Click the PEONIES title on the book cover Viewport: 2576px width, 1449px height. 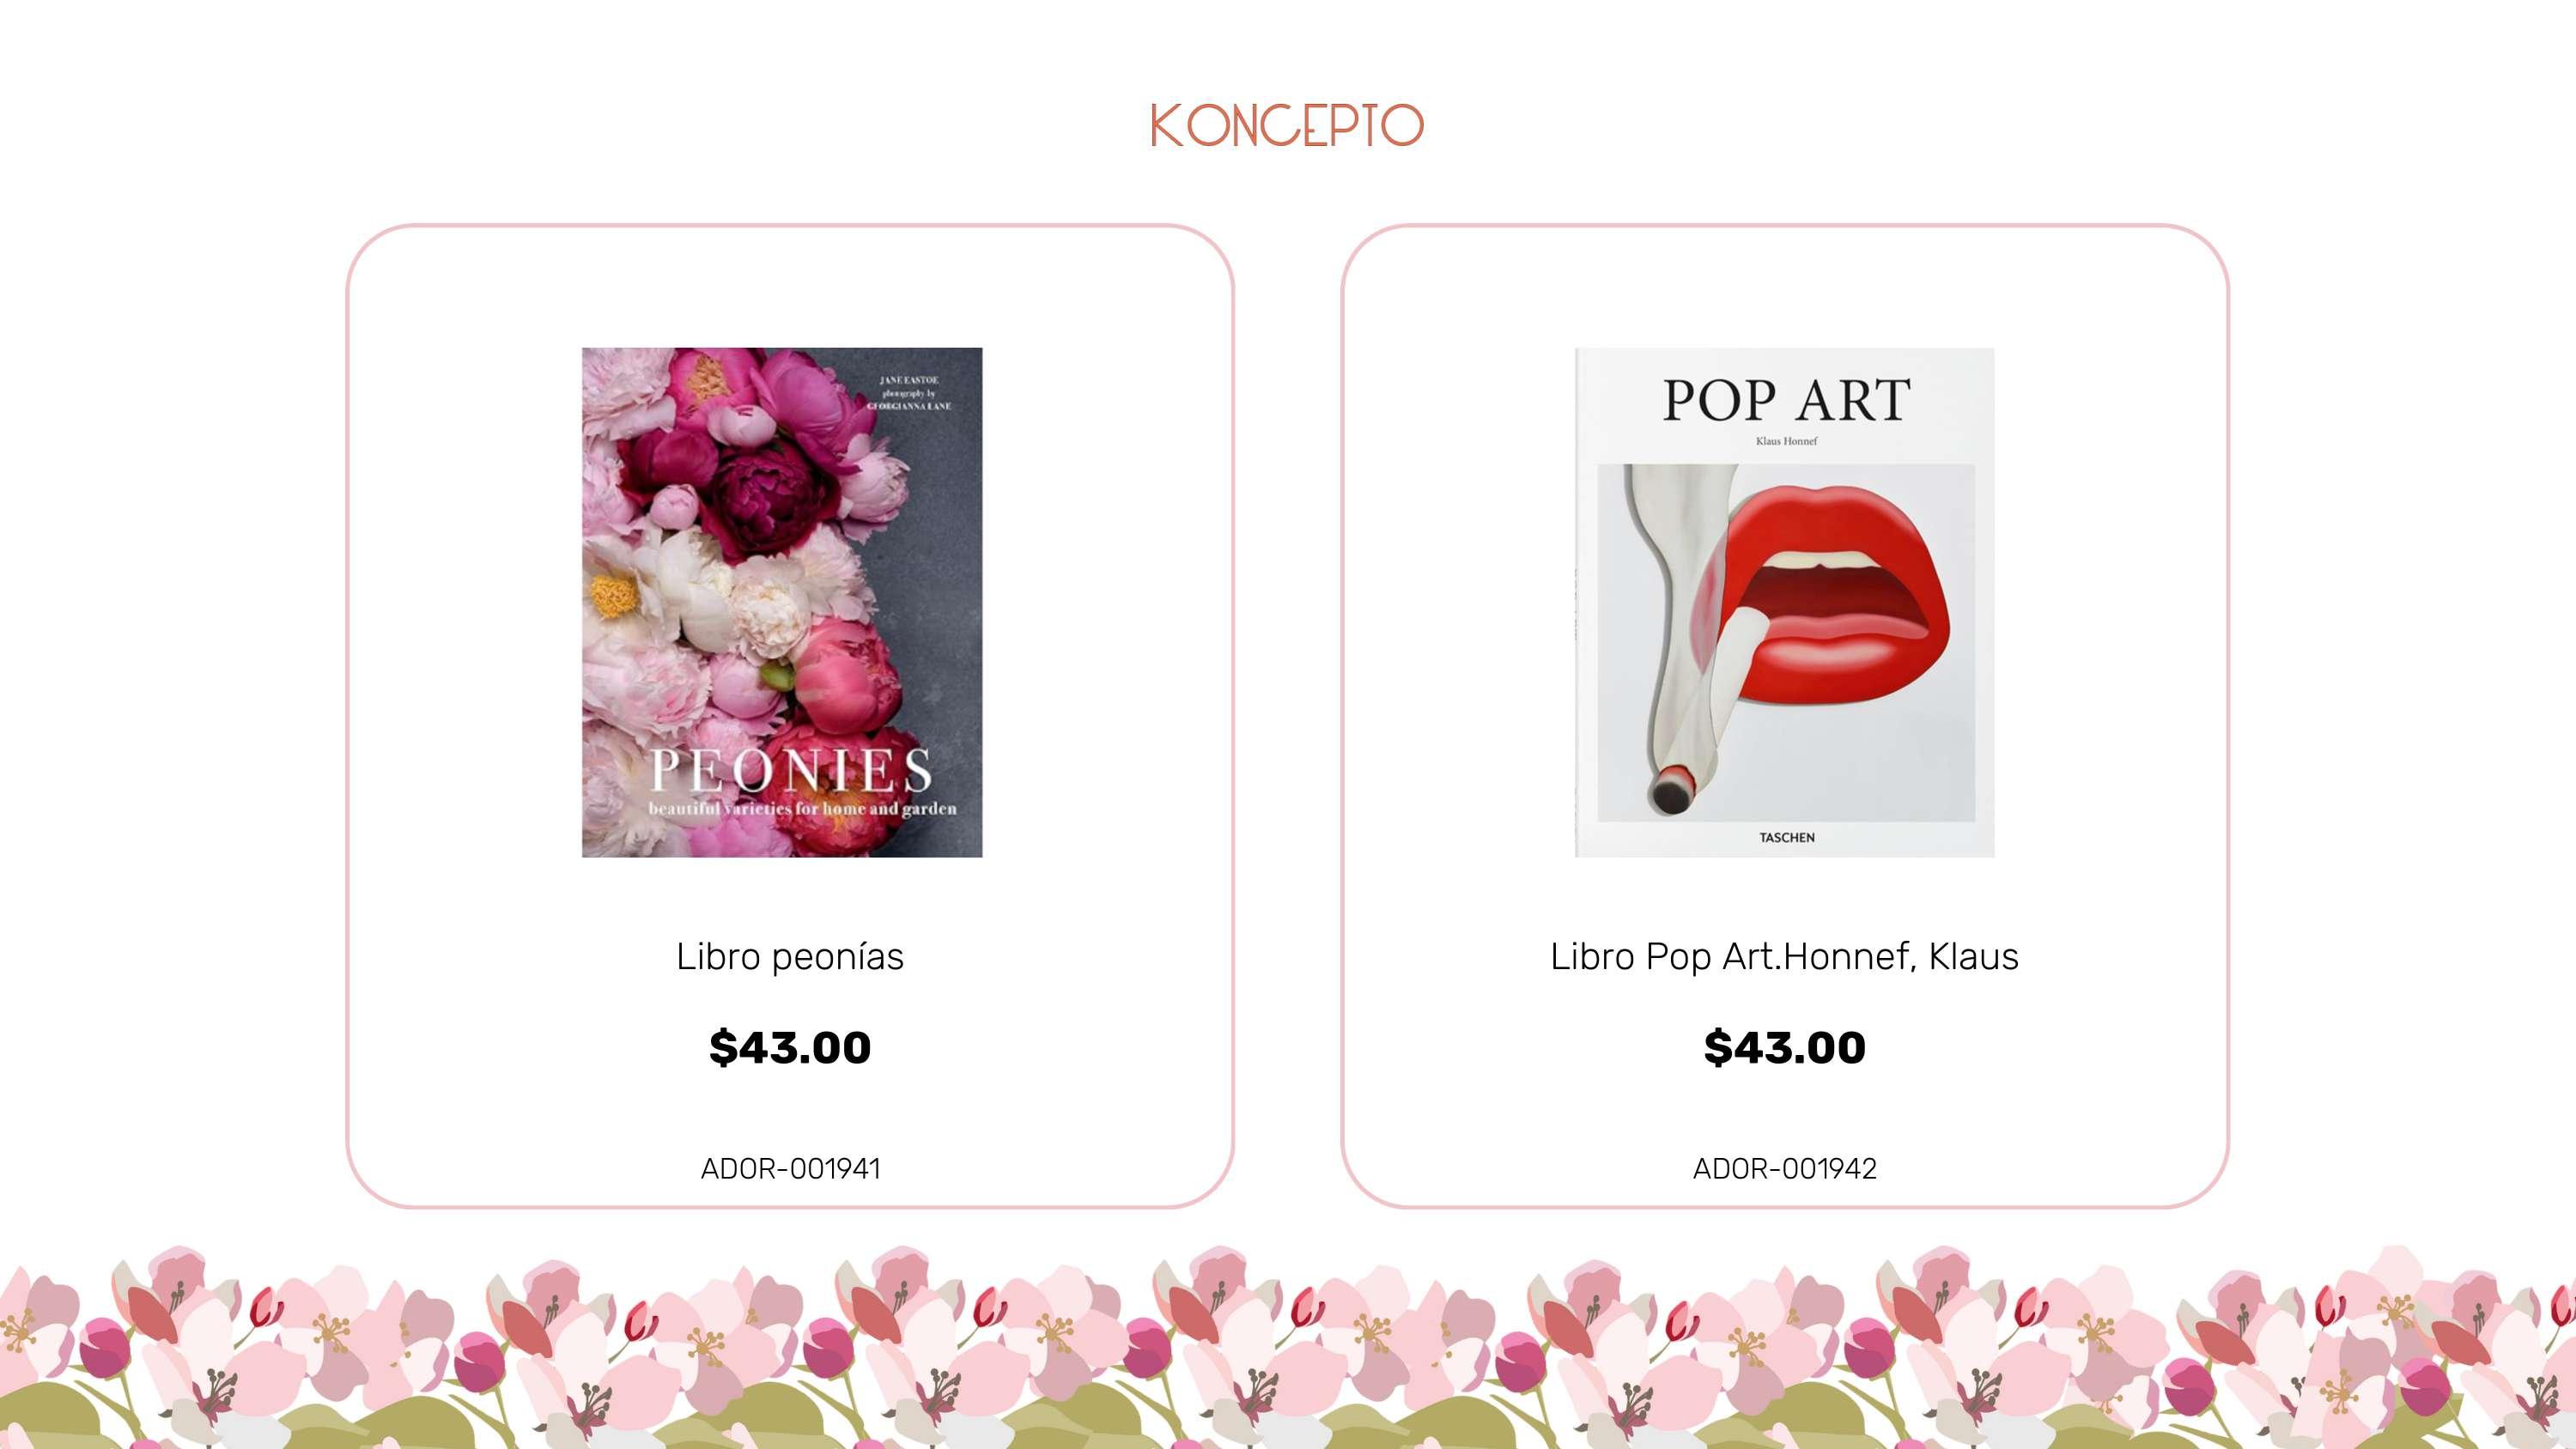(791, 770)
